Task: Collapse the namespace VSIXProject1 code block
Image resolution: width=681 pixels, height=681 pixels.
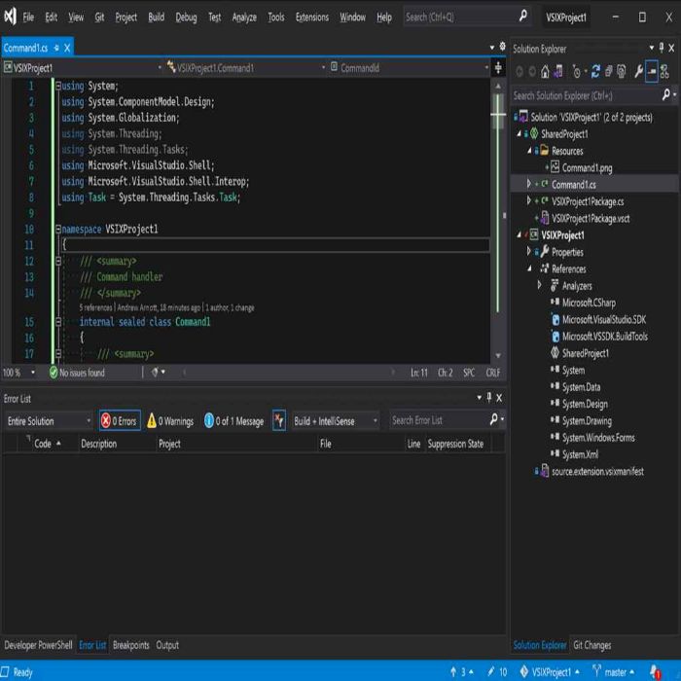Action: pyautogui.click(x=58, y=229)
